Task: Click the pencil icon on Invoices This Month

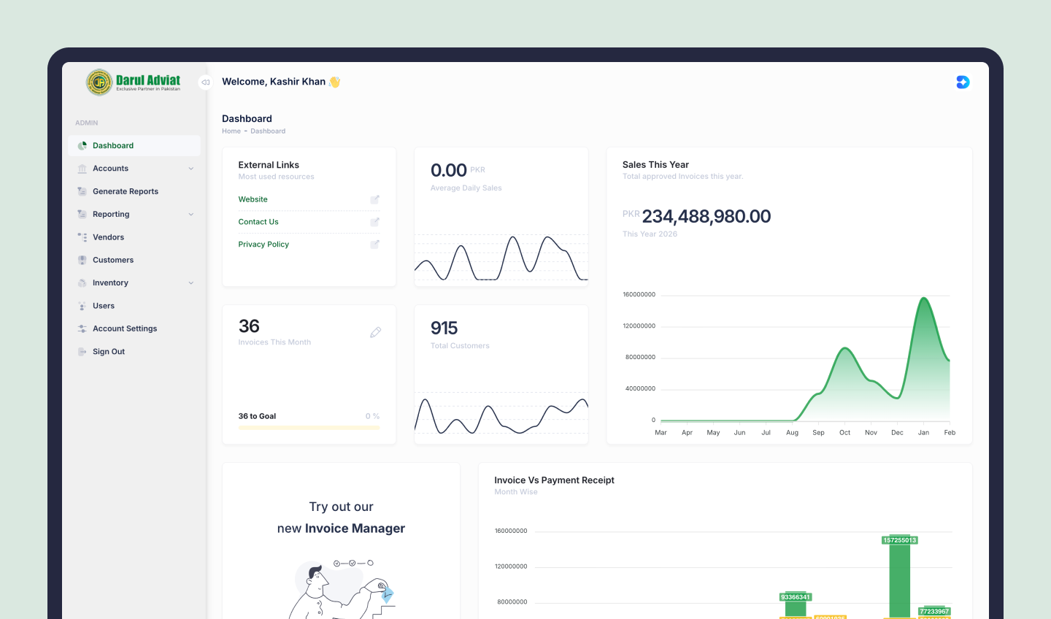Action: 375,332
